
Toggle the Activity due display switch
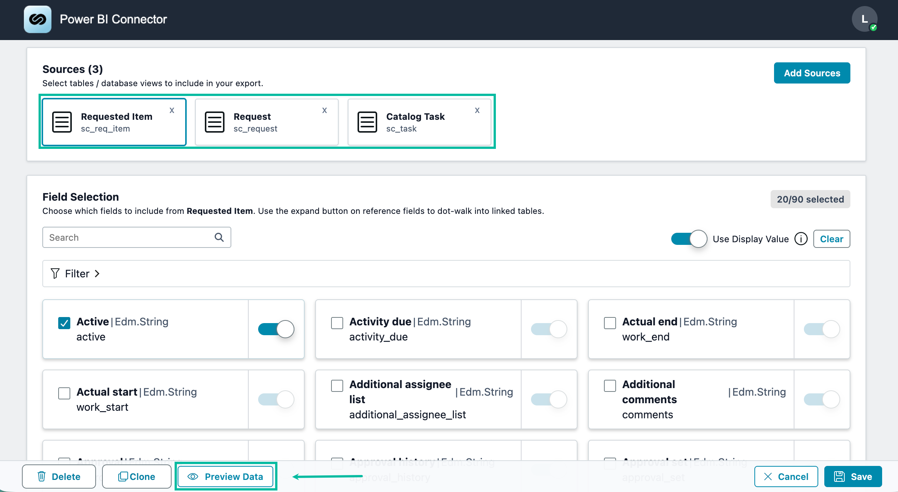coord(549,329)
